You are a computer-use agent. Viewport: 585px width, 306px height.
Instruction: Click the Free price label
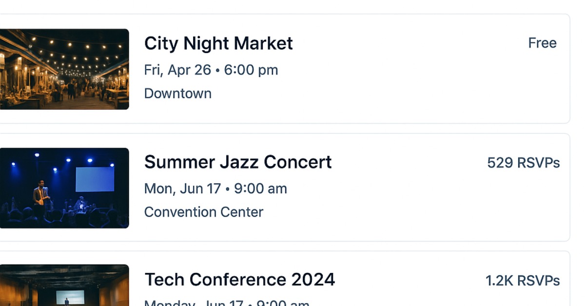click(542, 43)
